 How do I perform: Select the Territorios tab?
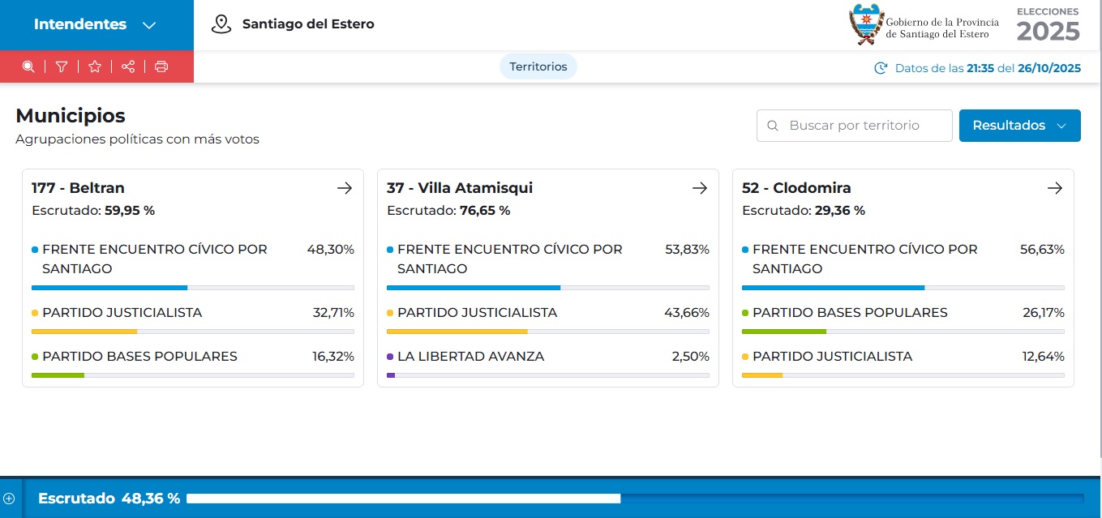point(538,66)
